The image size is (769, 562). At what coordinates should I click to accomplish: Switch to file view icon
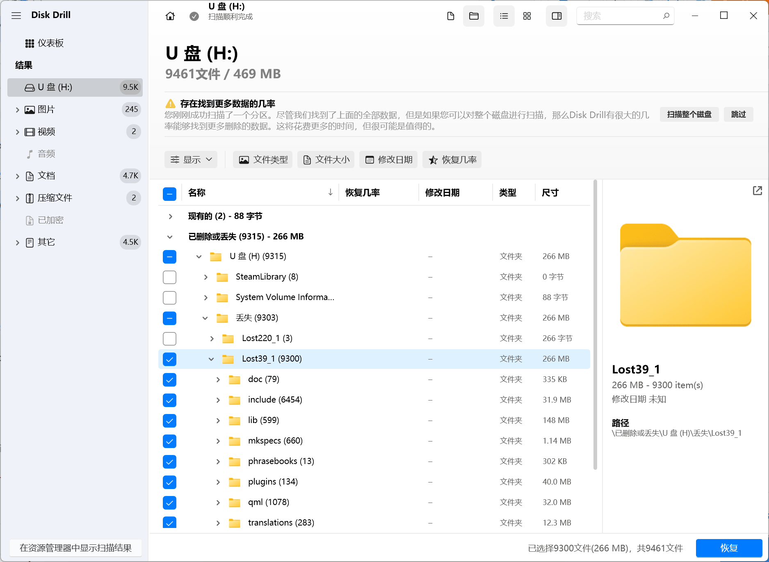(x=450, y=16)
